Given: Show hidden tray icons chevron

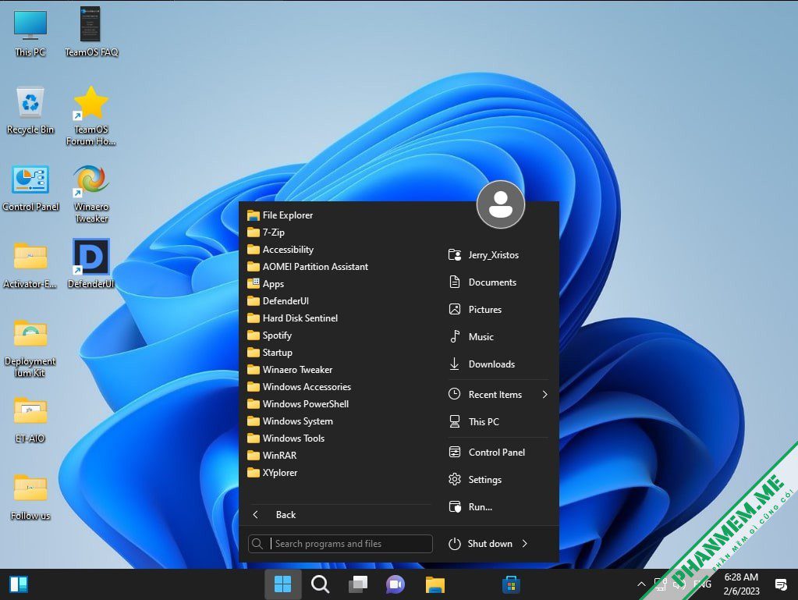Looking at the screenshot, I should click(641, 584).
